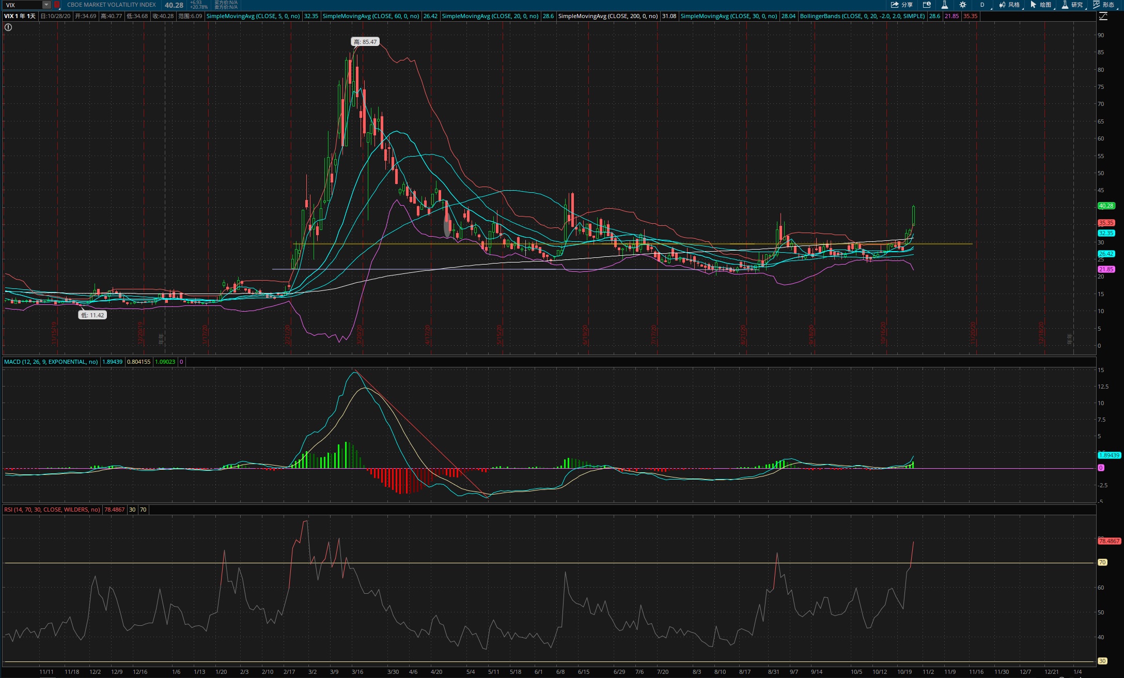The height and width of the screenshot is (678, 1124).
Task: Select the SimpleMovingAvg (CLOSE, 200, 0, no) label
Action: [x=608, y=16]
